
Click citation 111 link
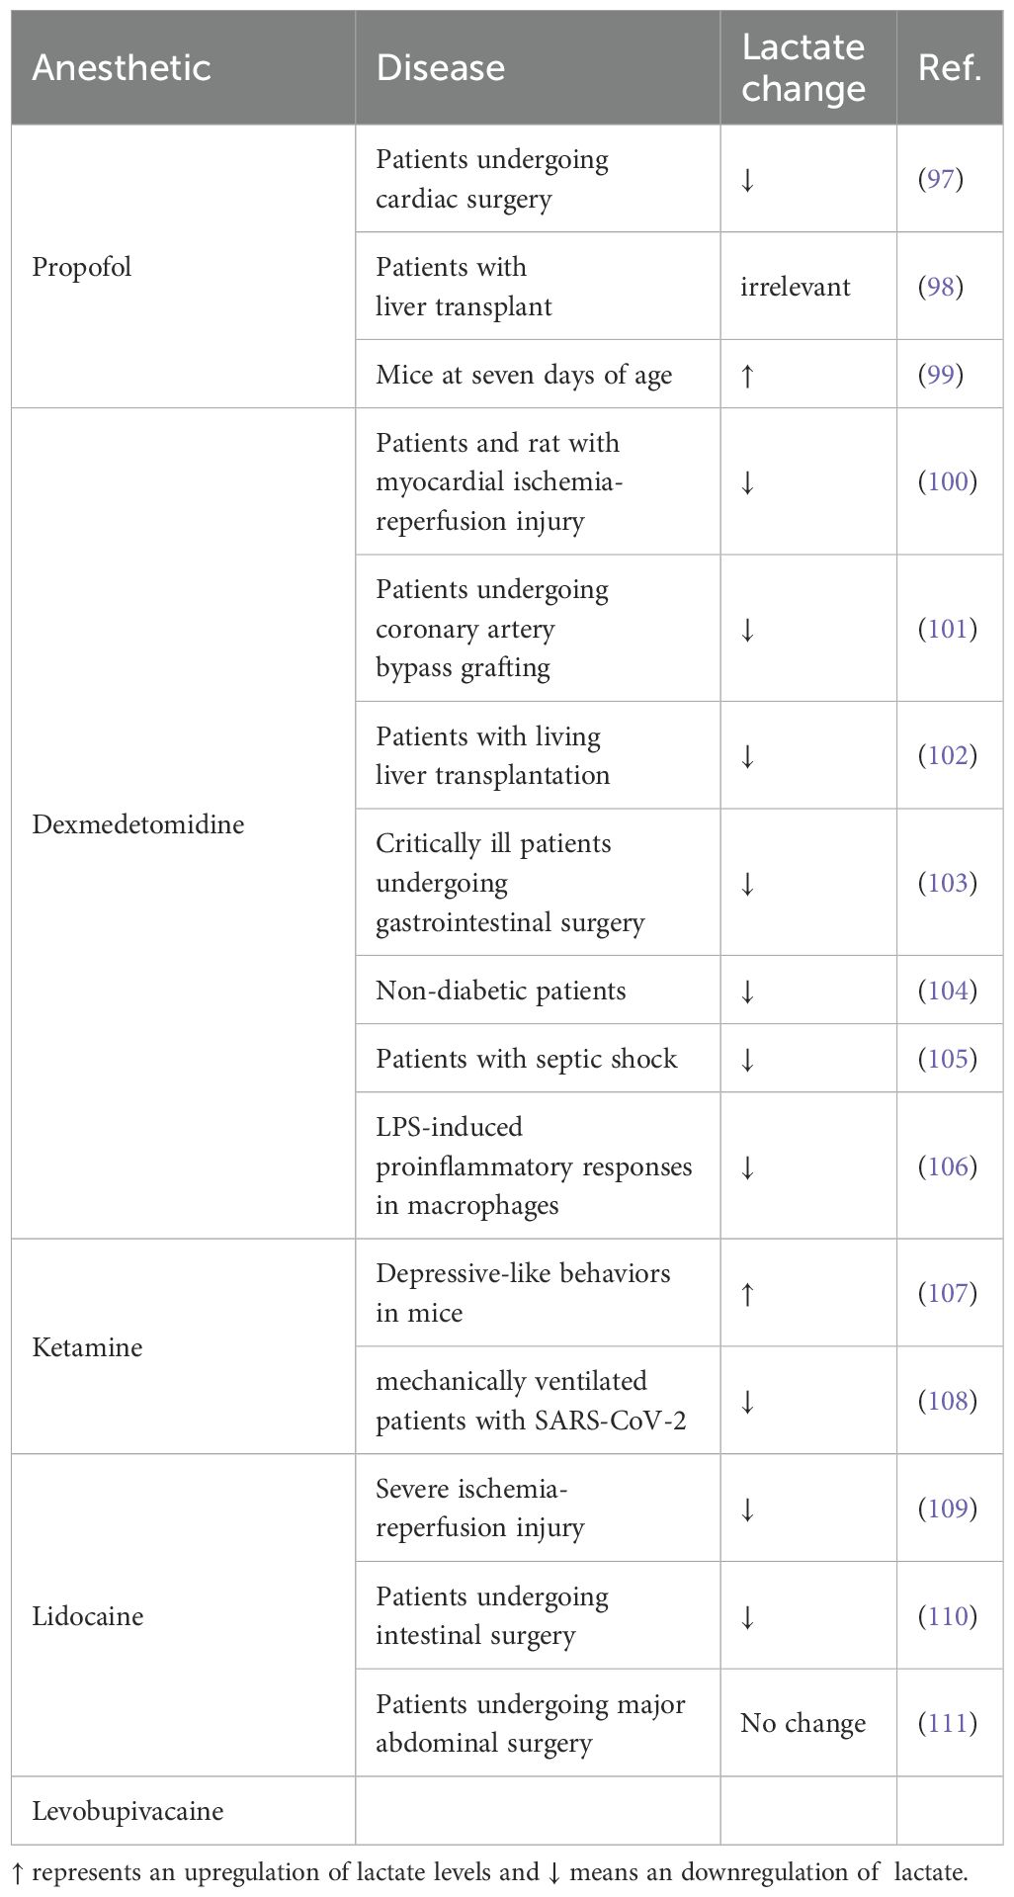pos(947,1723)
